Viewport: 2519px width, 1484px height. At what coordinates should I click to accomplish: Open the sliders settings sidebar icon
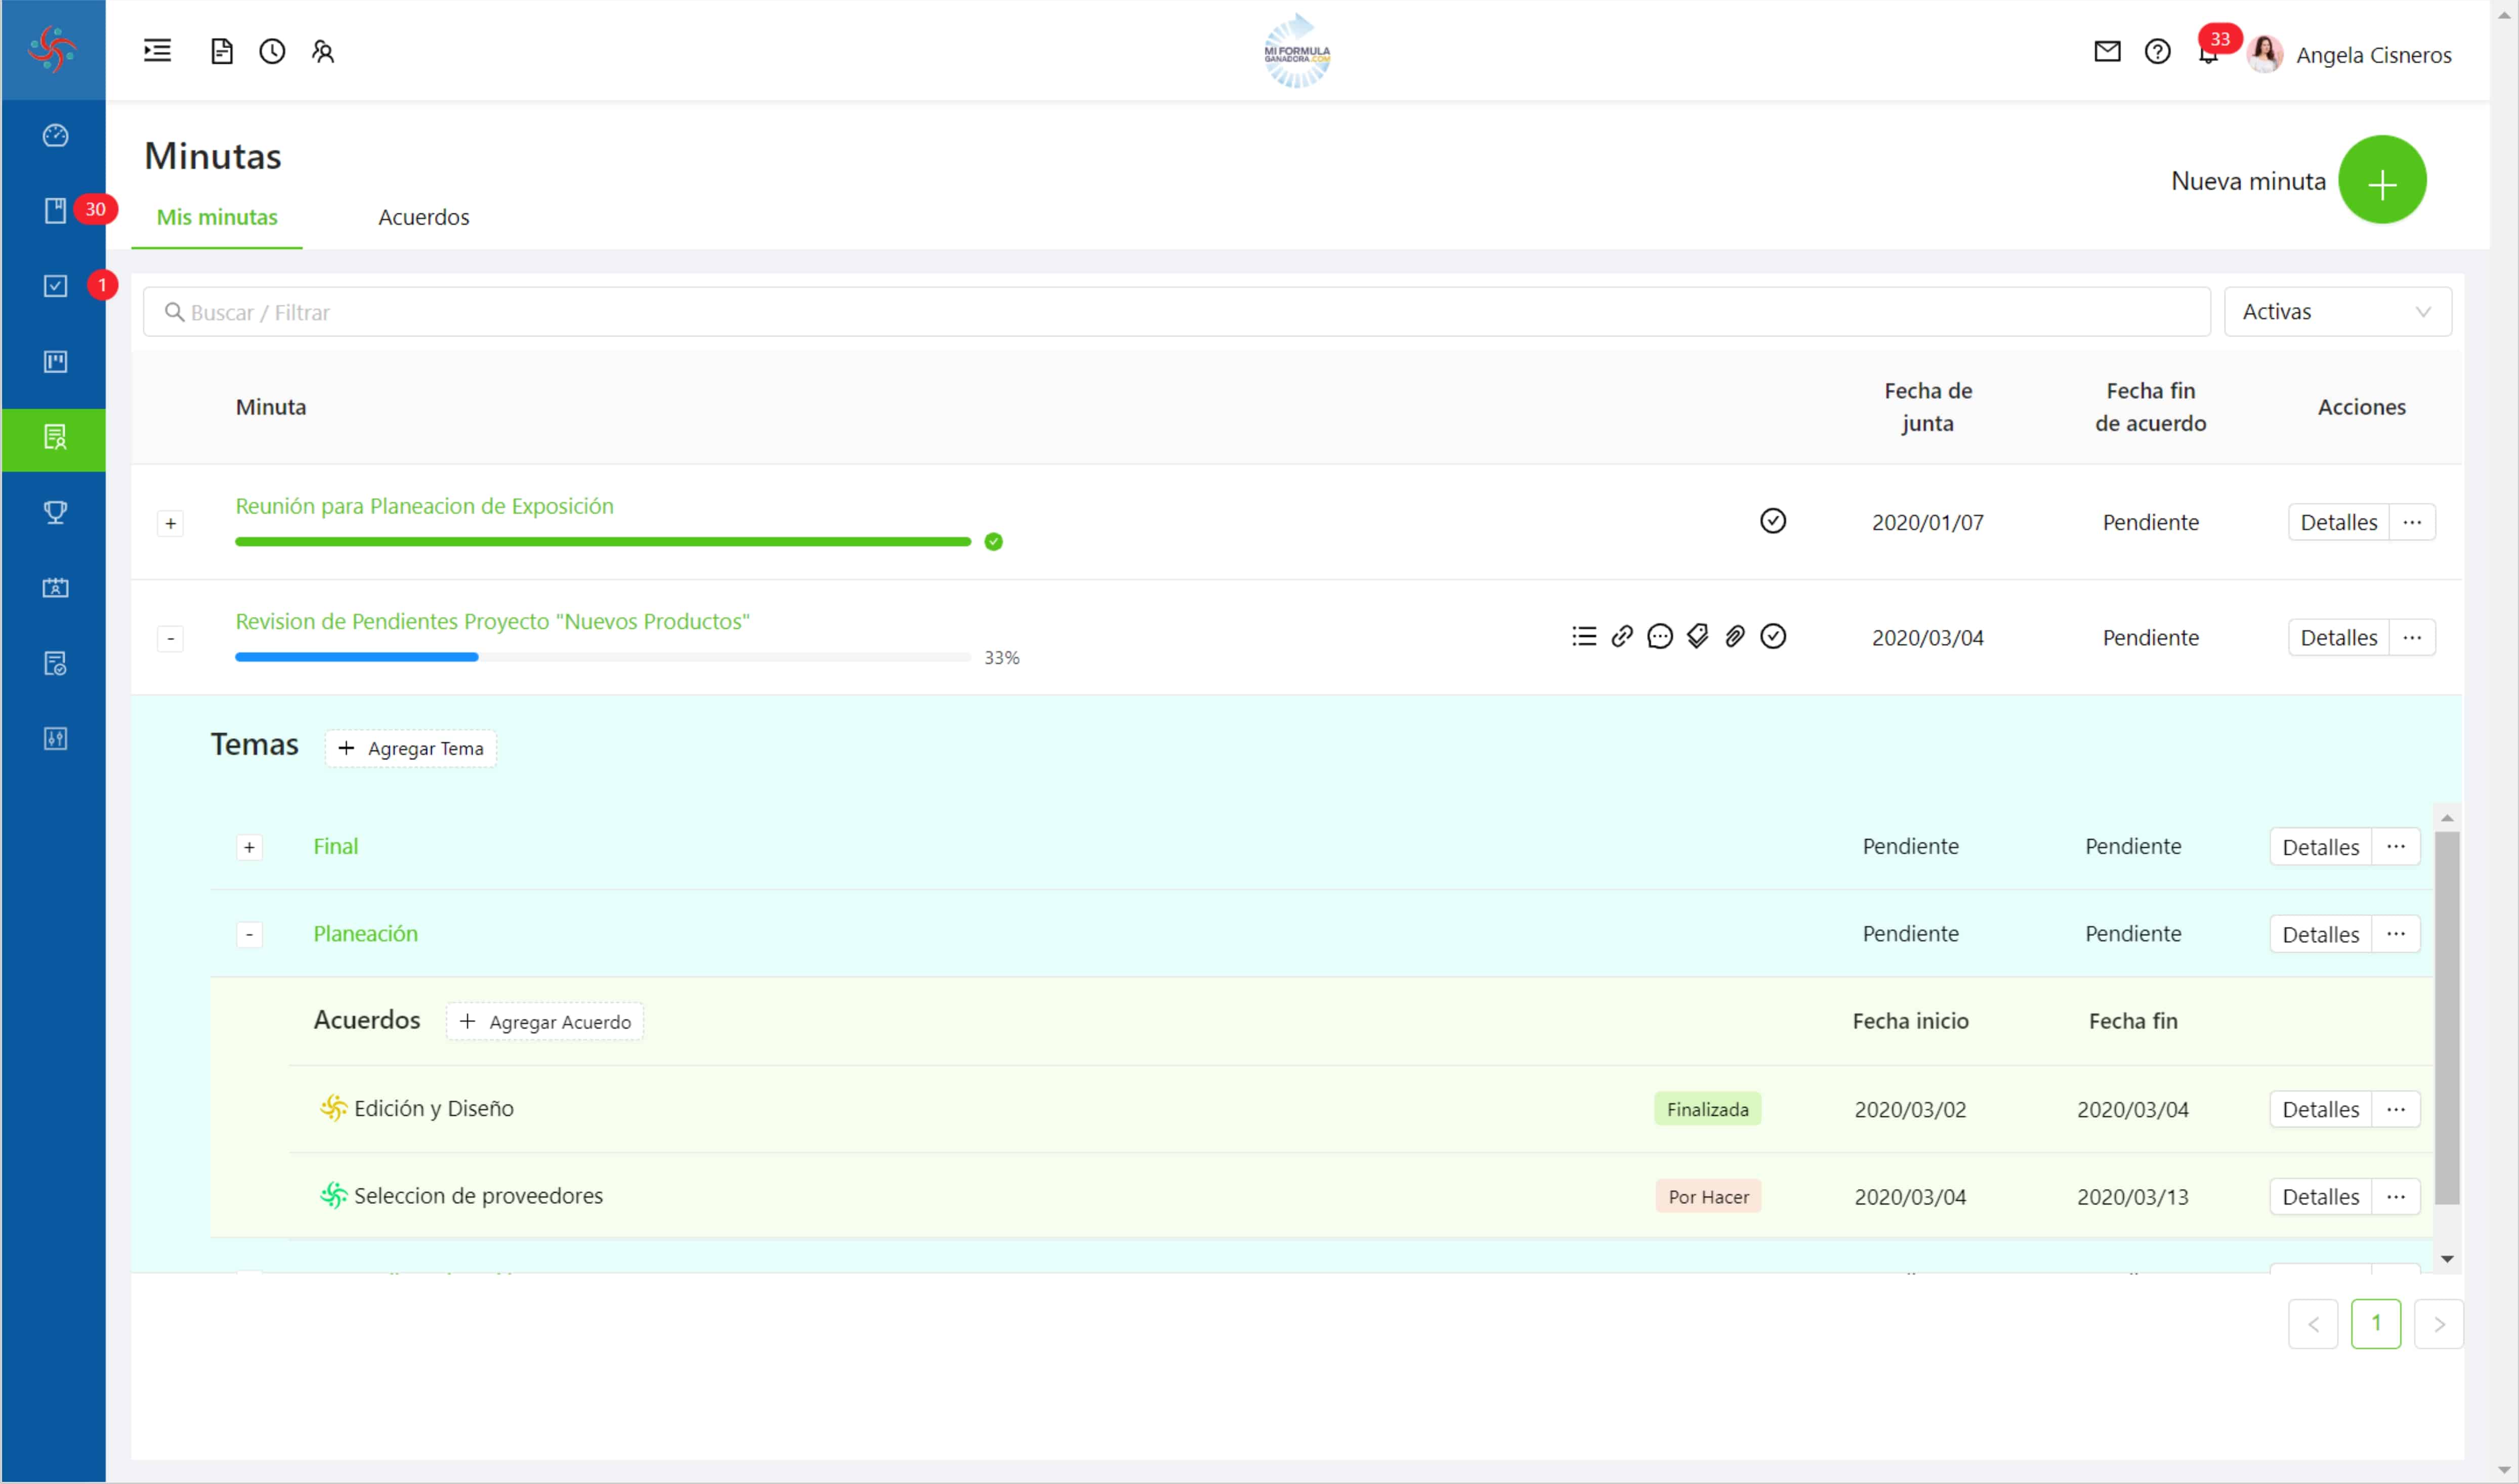[x=55, y=738]
